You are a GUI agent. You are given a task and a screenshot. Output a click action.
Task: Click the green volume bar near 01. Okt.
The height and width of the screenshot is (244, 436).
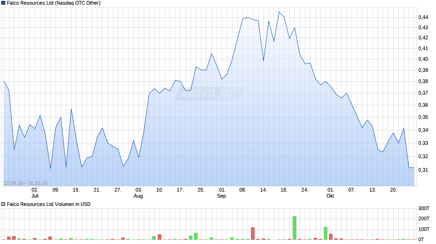326,233
